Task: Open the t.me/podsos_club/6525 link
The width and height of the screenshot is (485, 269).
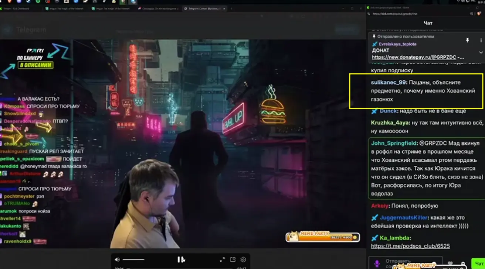Action: point(410,246)
